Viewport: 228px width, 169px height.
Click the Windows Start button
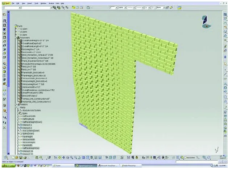8,166
